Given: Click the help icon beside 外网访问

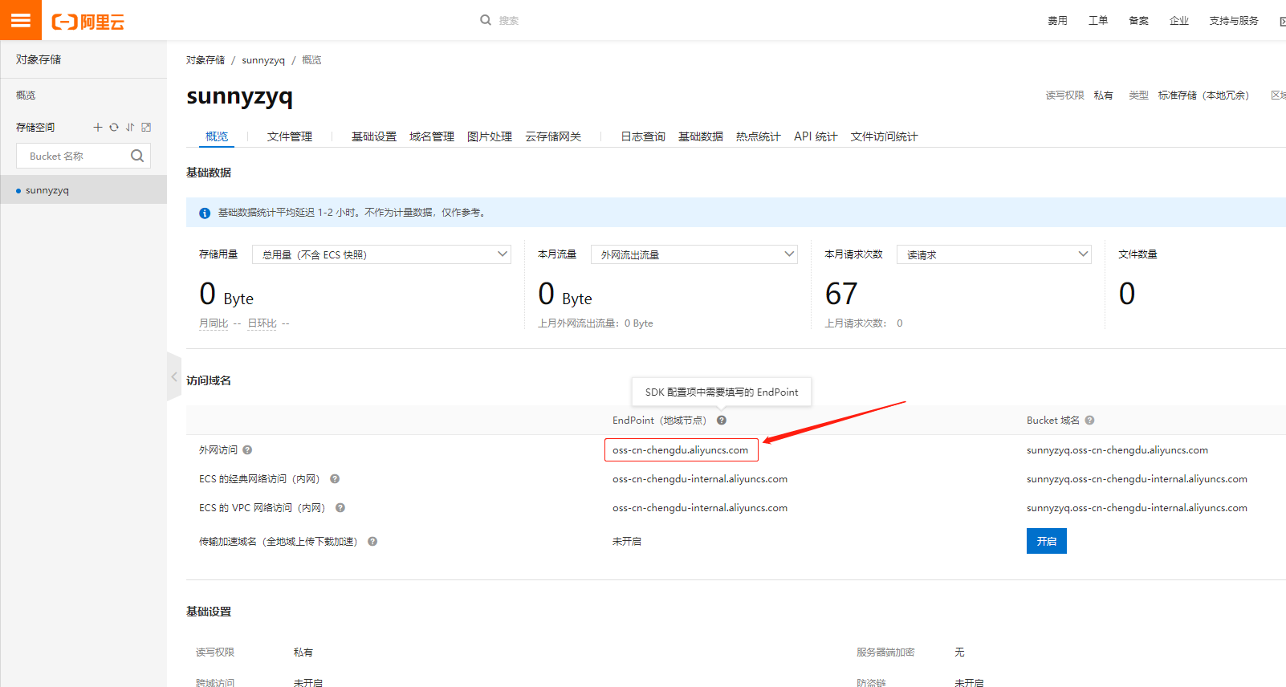Looking at the screenshot, I should tap(247, 450).
